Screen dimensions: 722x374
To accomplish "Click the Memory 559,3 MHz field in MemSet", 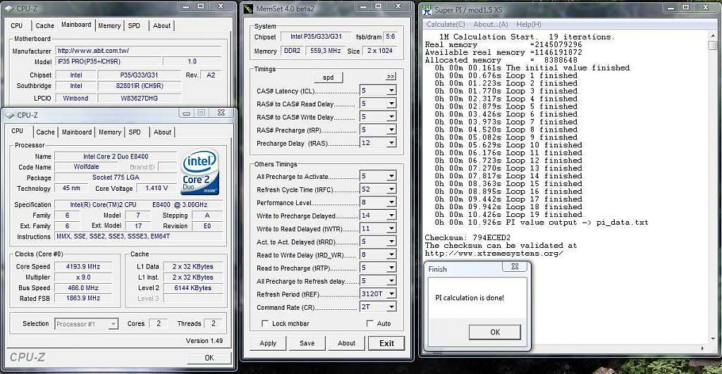I will (x=326, y=51).
